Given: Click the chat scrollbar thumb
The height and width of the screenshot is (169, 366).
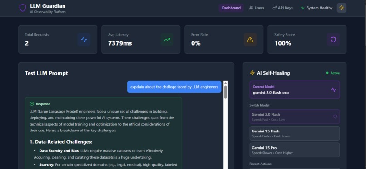Looking at the screenshot, I should pyautogui.click(x=226, y=92).
